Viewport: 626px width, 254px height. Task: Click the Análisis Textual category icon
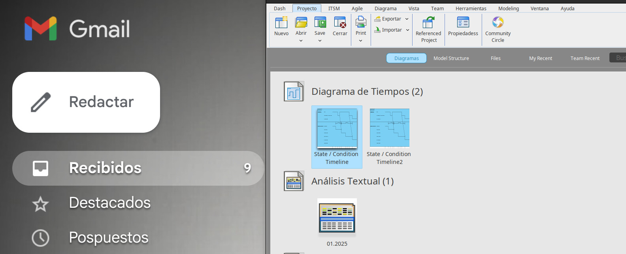tap(294, 181)
